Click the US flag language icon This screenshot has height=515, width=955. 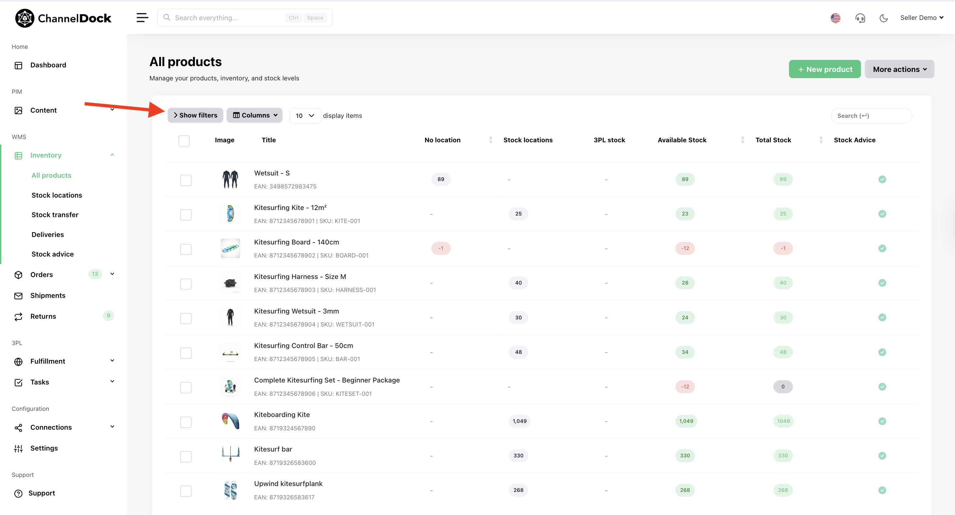[x=835, y=18]
